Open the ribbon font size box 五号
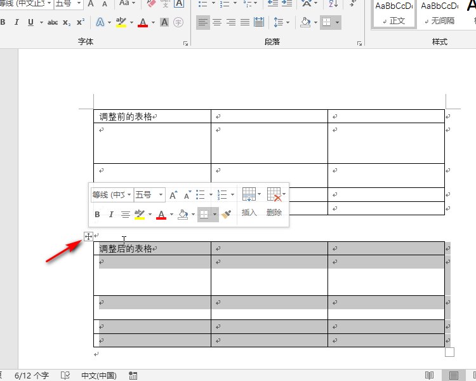Viewport: 476px width, 381px height. pos(69,4)
